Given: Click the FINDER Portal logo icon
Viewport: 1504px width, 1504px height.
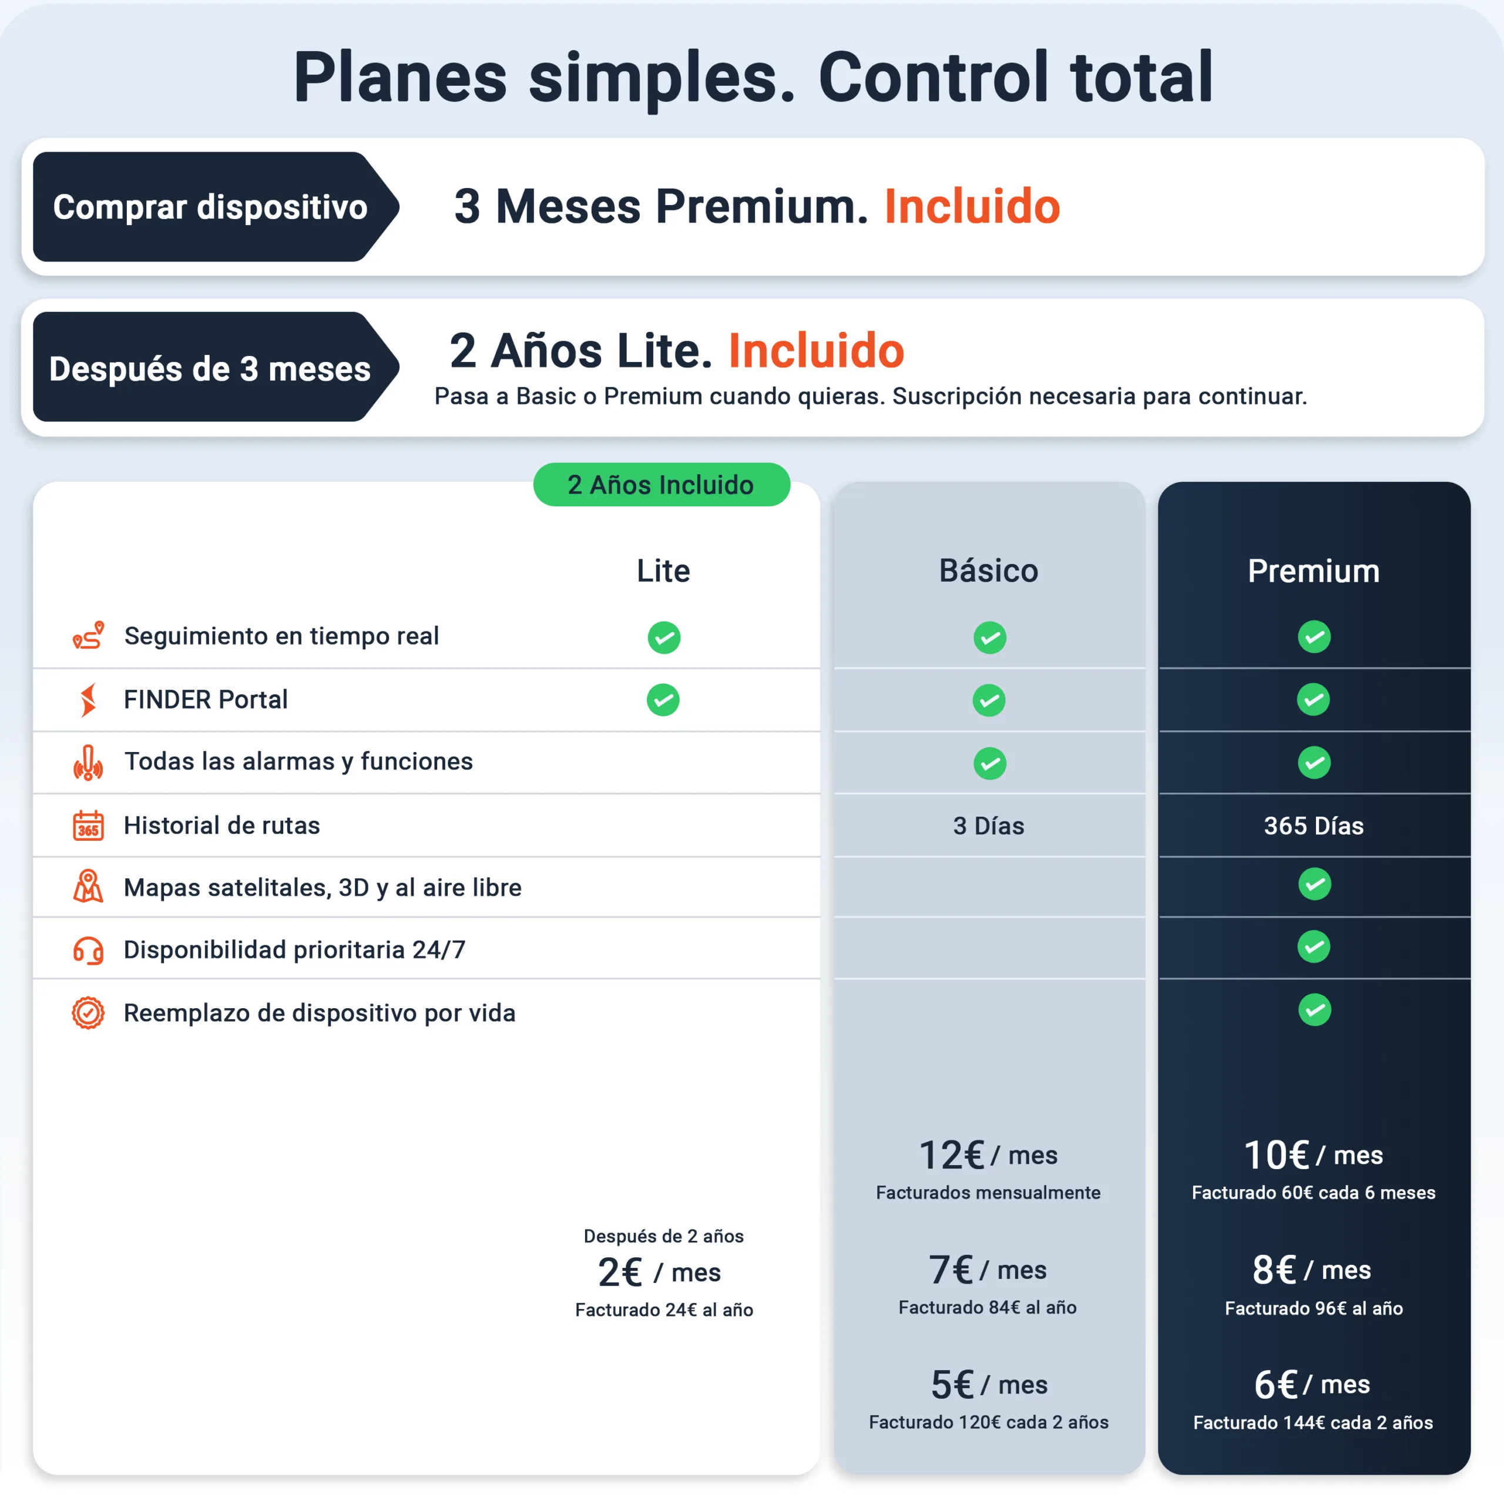Looking at the screenshot, I should click(x=88, y=699).
